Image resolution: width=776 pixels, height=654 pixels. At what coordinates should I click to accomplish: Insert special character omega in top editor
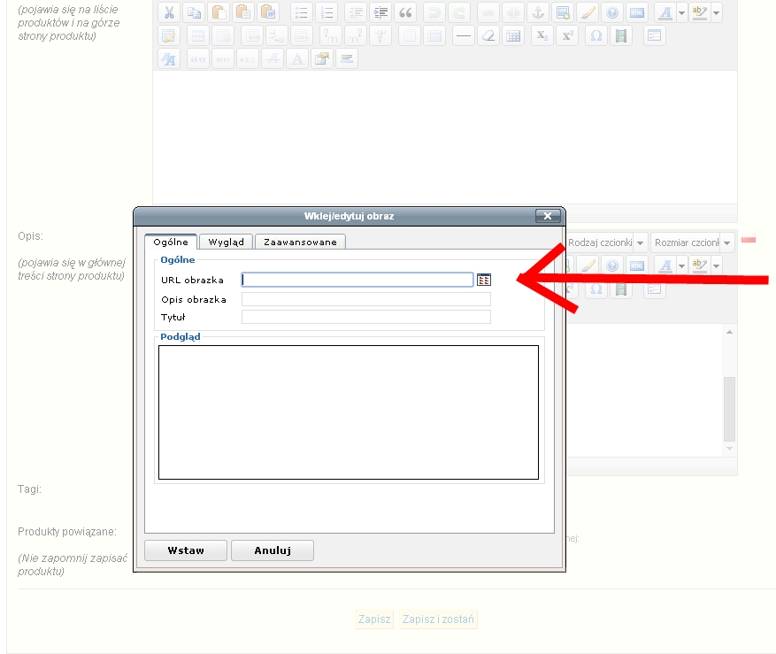coord(595,35)
